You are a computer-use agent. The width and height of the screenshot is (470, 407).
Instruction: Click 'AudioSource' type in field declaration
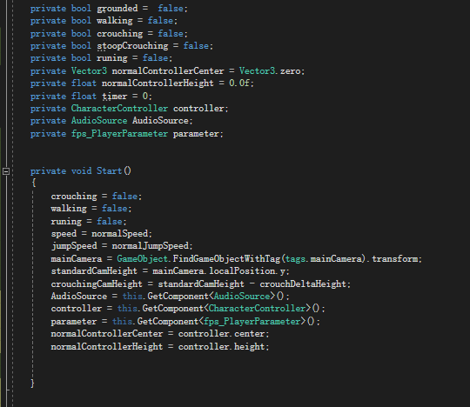99,121
